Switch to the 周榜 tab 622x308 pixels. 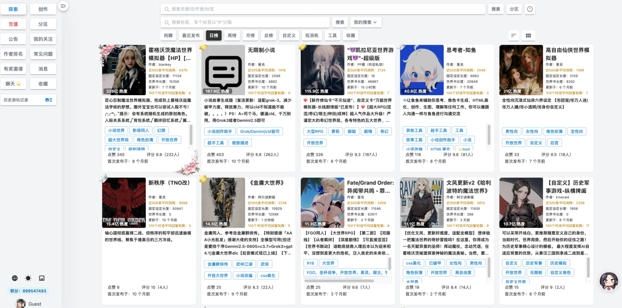(232, 36)
